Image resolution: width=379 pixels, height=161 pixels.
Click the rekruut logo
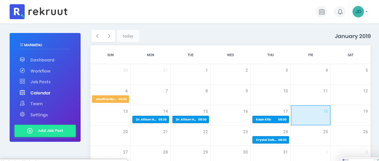[39, 12]
